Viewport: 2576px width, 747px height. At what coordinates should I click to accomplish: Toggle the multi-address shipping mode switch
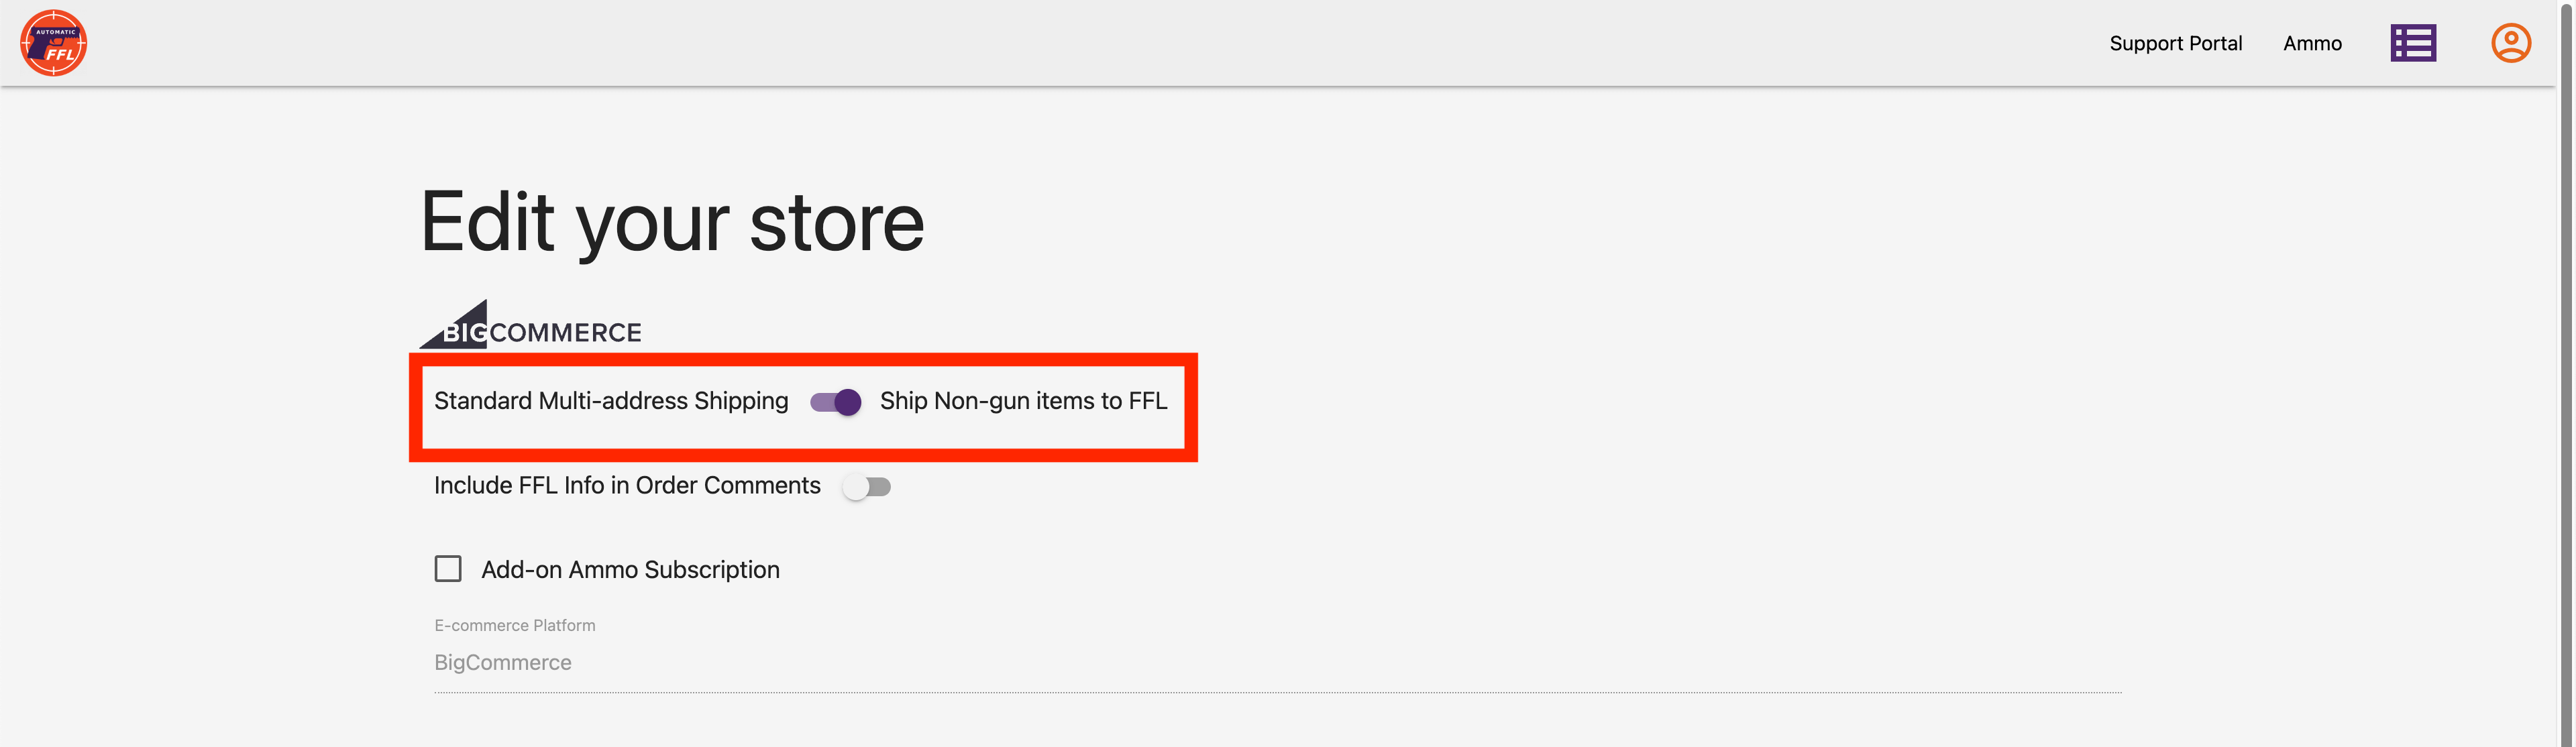pos(835,402)
